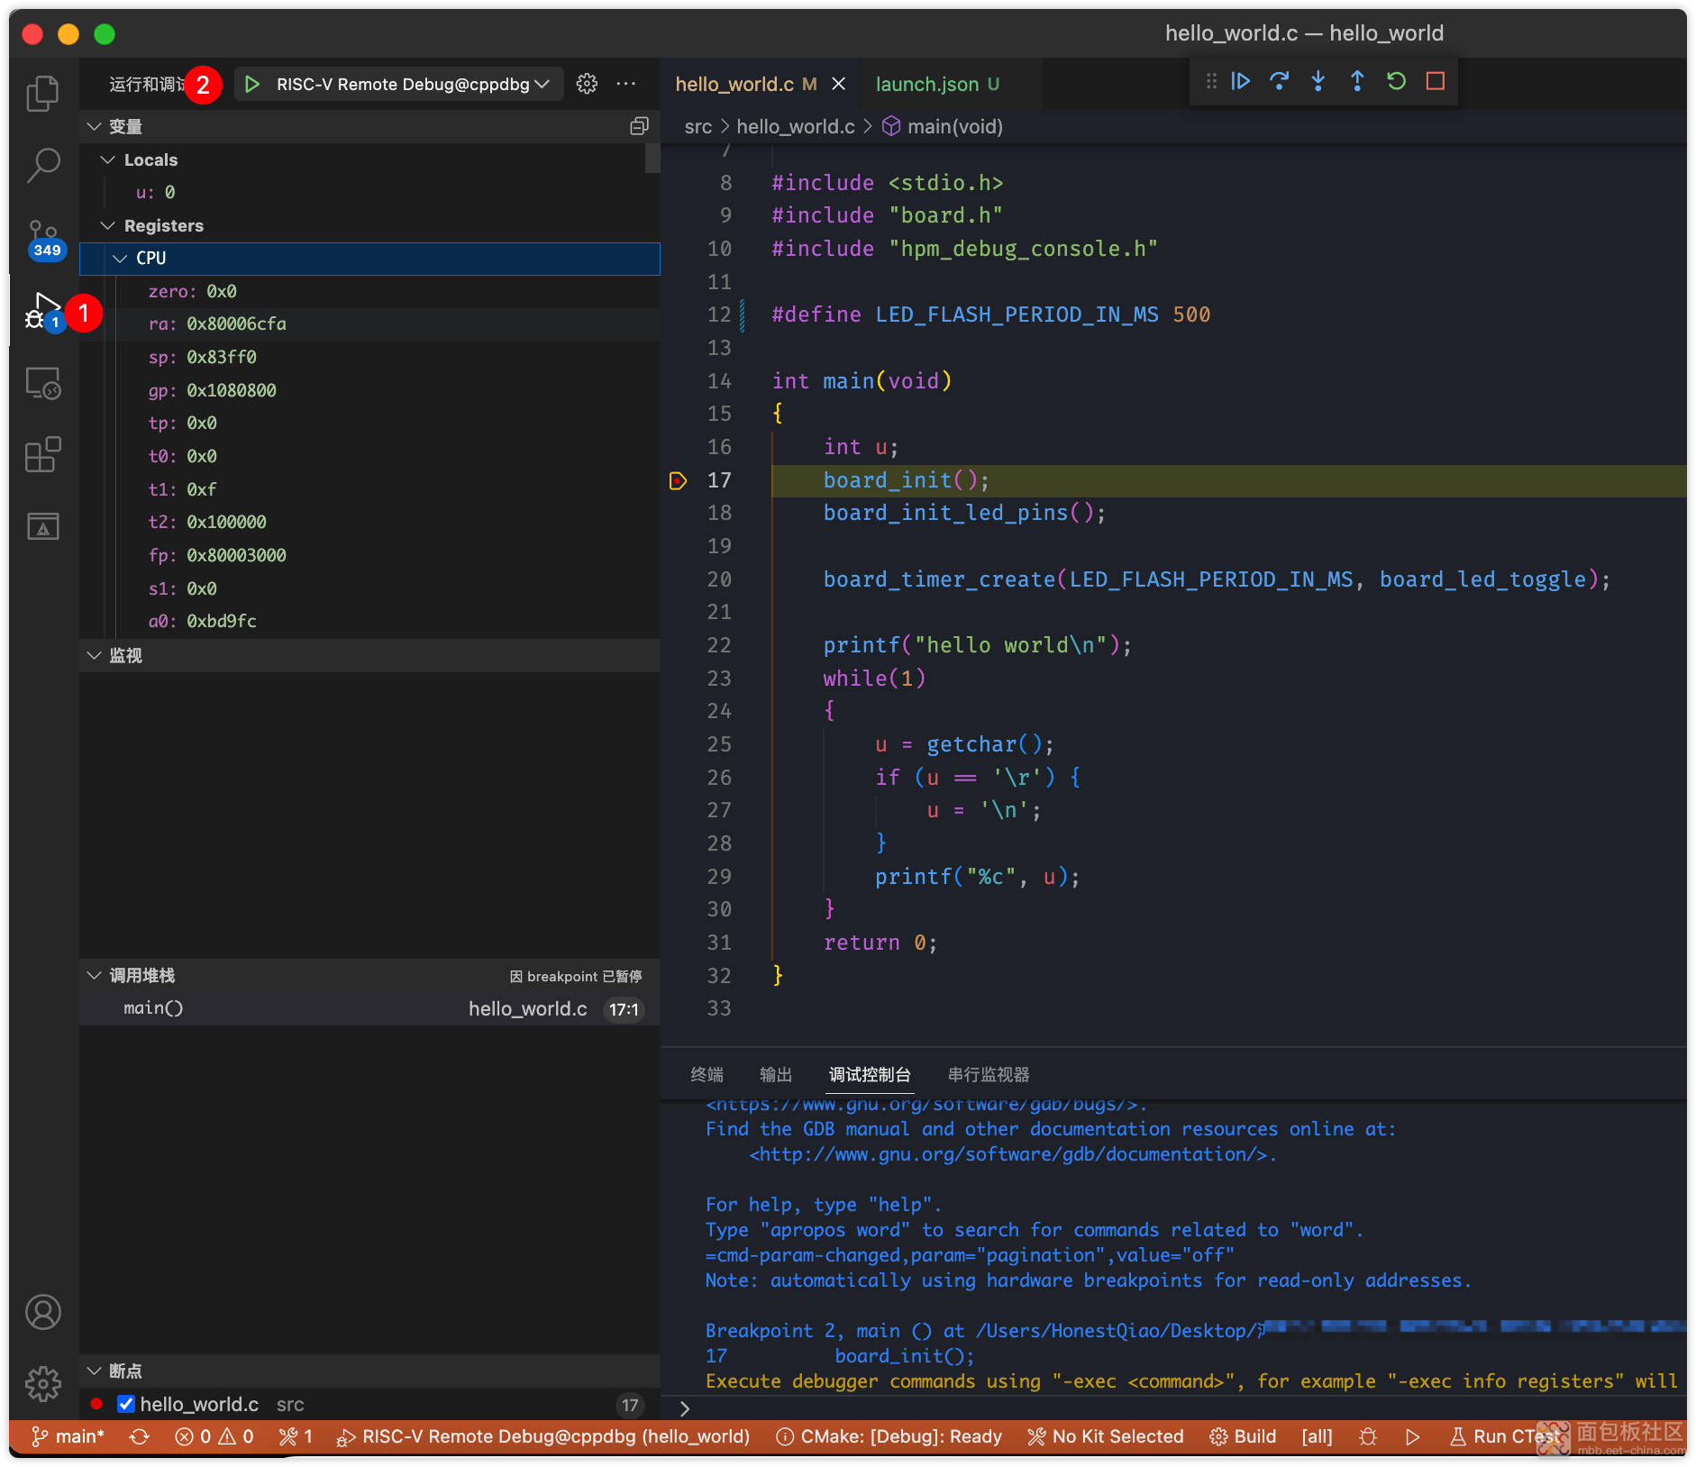Open Remote Explorer view in activity bar
The width and height of the screenshot is (1696, 1467).
(x=42, y=384)
